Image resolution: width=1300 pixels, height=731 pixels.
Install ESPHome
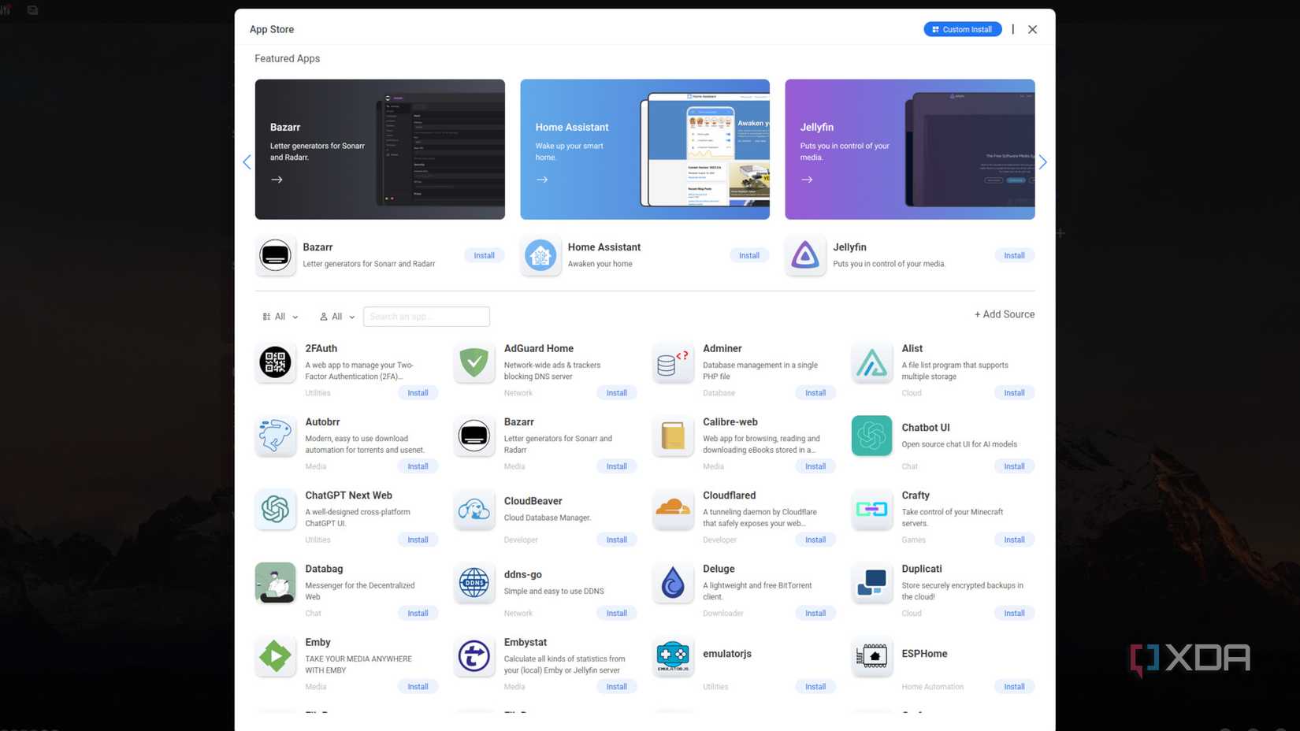click(1014, 687)
